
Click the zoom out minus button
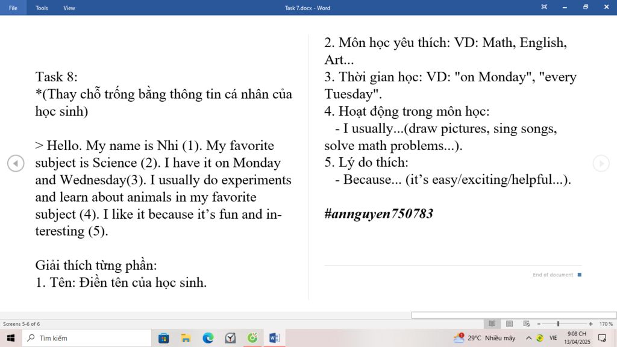539,324
